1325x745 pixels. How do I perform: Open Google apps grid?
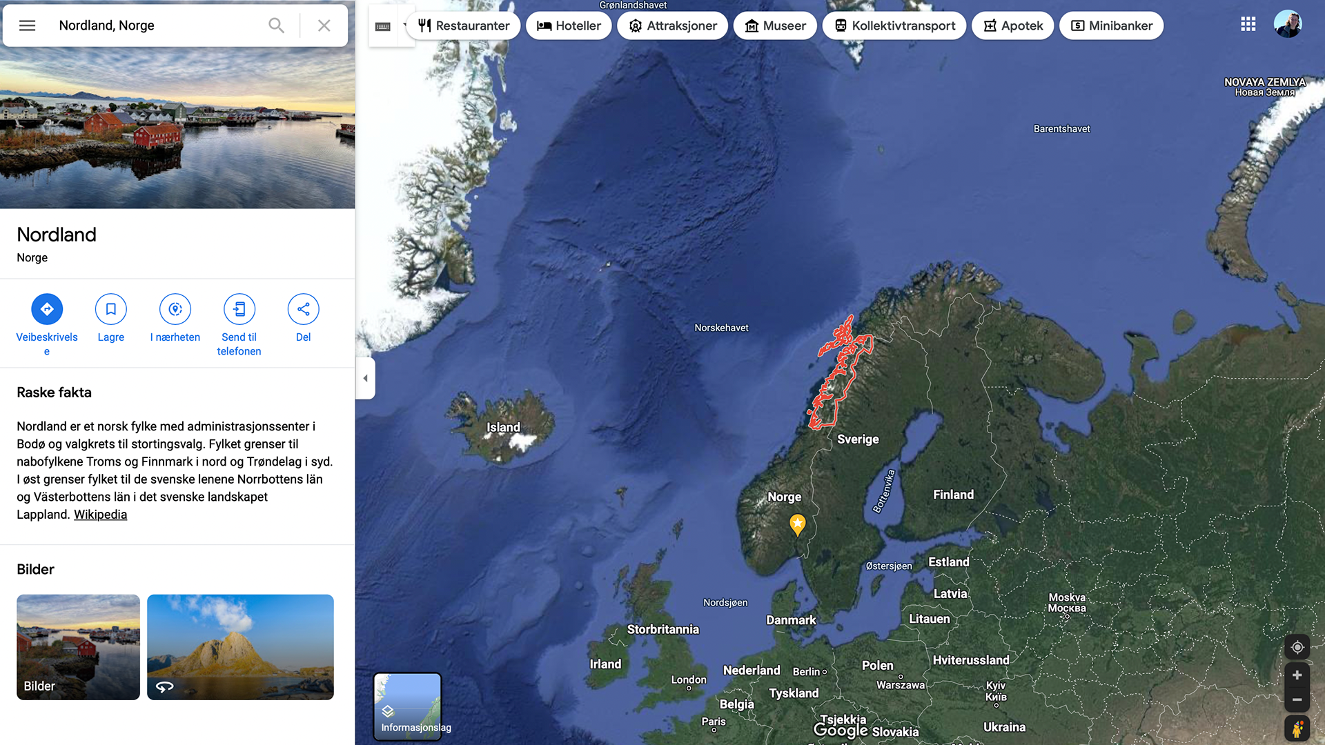pyautogui.click(x=1248, y=24)
